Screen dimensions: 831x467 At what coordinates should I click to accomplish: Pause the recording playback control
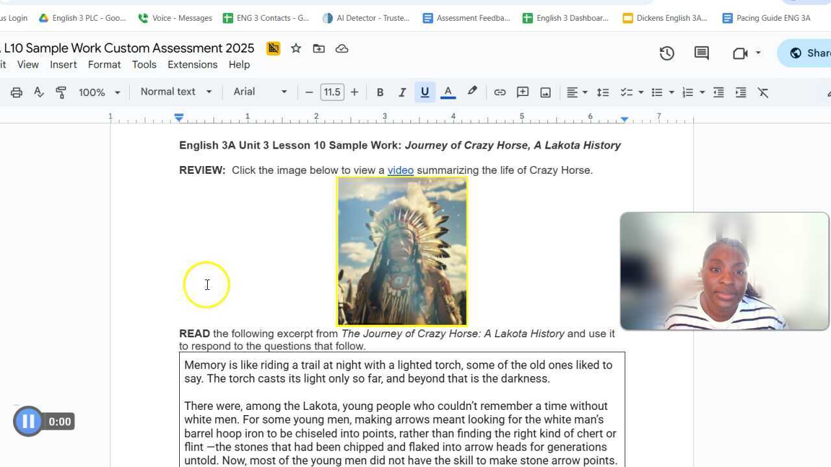(28, 421)
